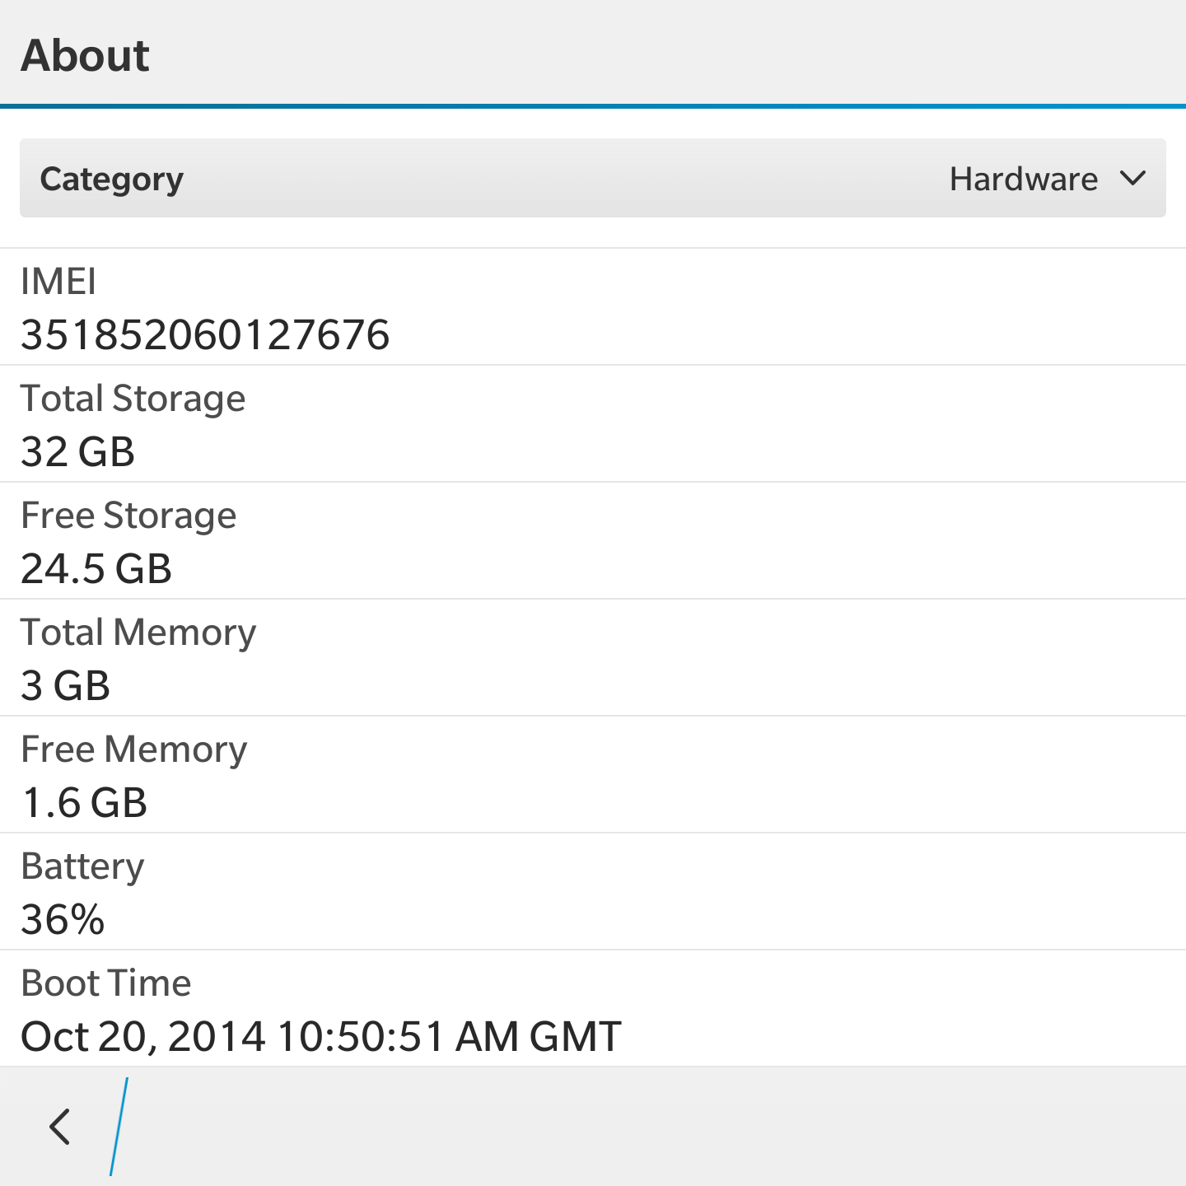This screenshot has width=1186, height=1186.
Task: Tap the 32 GB storage value
Action: pyautogui.click(x=77, y=452)
